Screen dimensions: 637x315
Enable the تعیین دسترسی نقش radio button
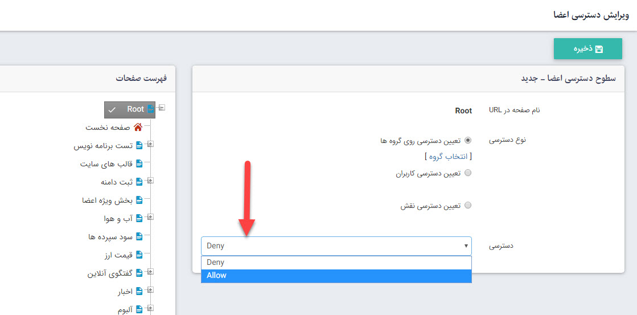pyautogui.click(x=468, y=206)
